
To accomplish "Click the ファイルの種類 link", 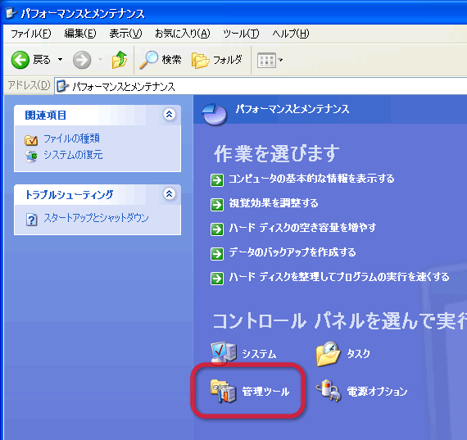I will tap(71, 138).
